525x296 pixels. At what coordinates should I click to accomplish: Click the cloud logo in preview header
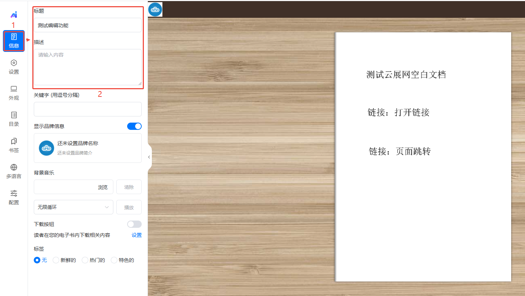click(x=155, y=9)
